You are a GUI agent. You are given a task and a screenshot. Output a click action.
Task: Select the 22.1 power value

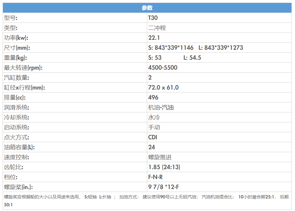pos(154,38)
